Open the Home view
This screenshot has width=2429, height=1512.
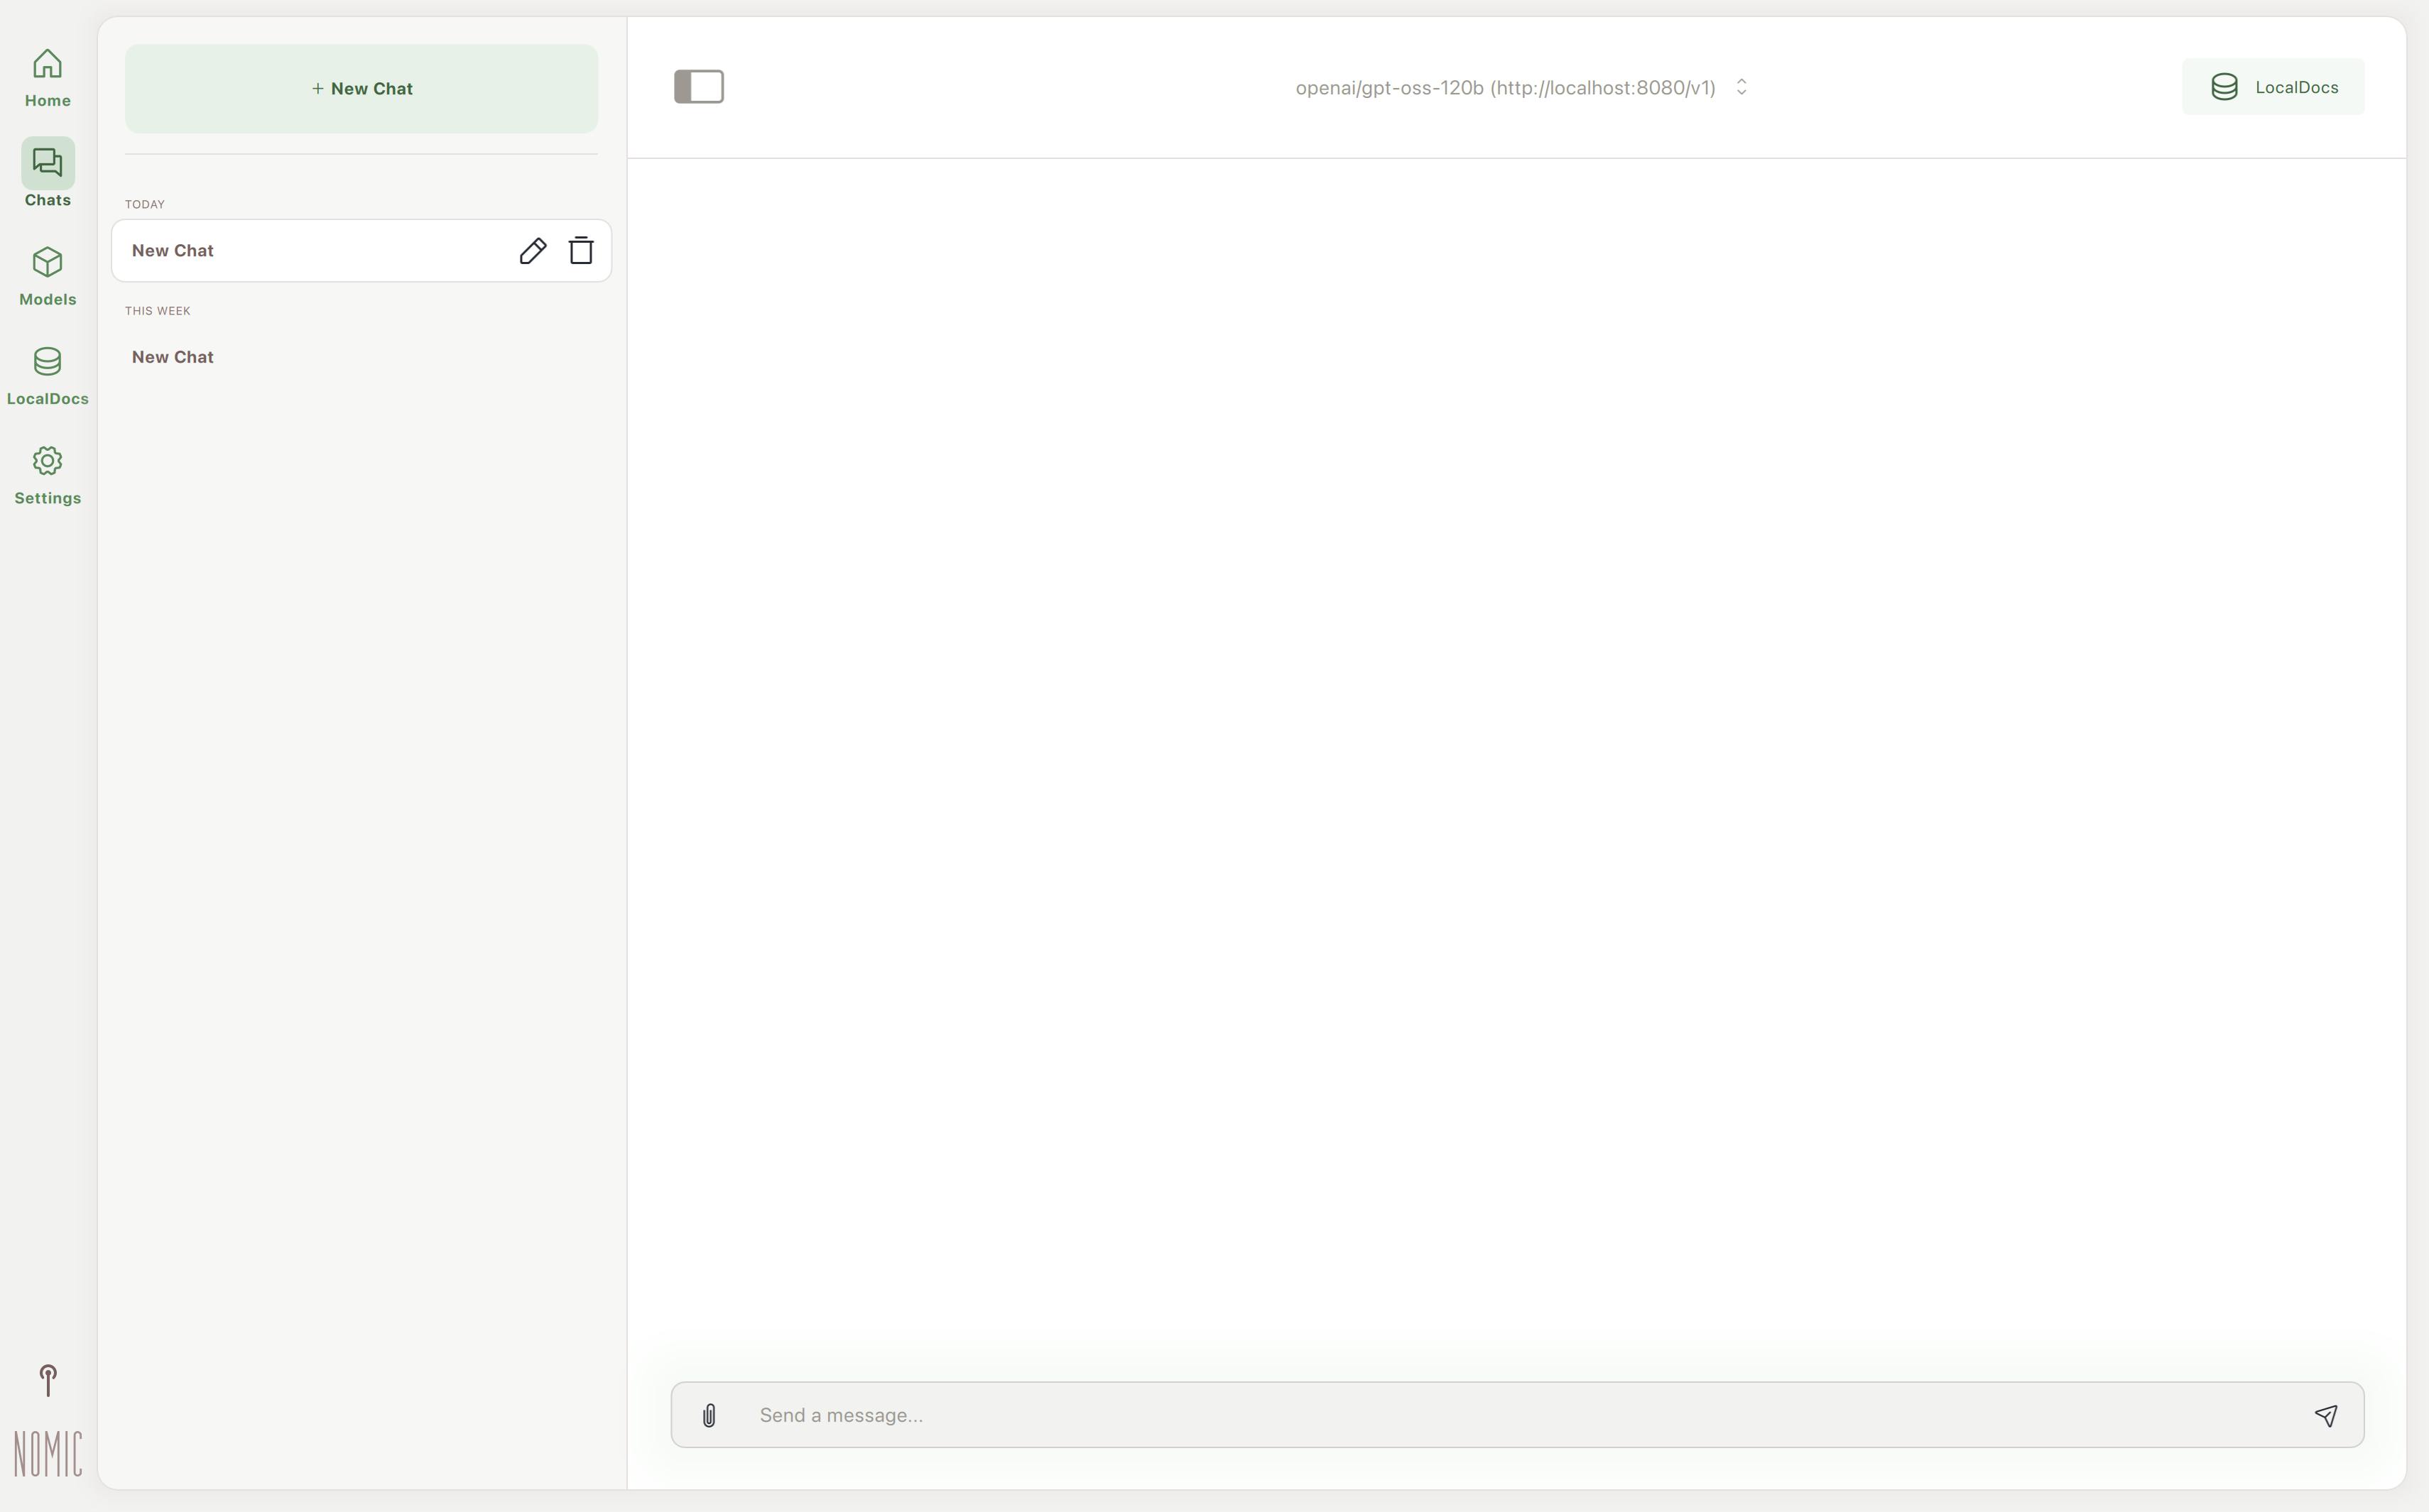point(47,78)
